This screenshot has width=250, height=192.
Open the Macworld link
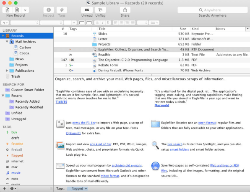click(x=161, y=105)
